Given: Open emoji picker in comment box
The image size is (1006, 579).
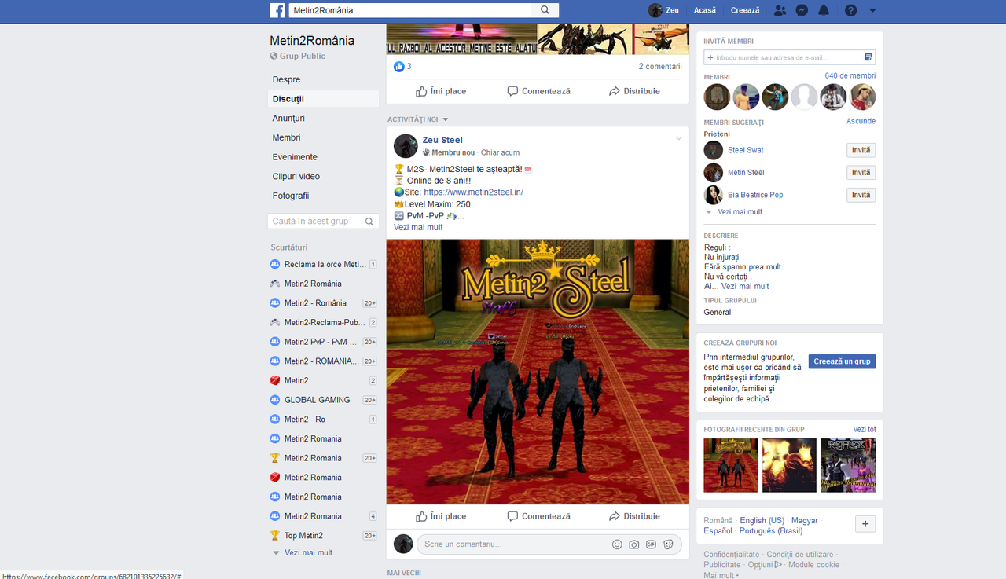Looking at the screenshot, I should (617, 544).
